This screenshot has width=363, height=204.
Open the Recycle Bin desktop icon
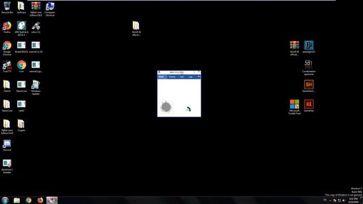pos(7,7)
